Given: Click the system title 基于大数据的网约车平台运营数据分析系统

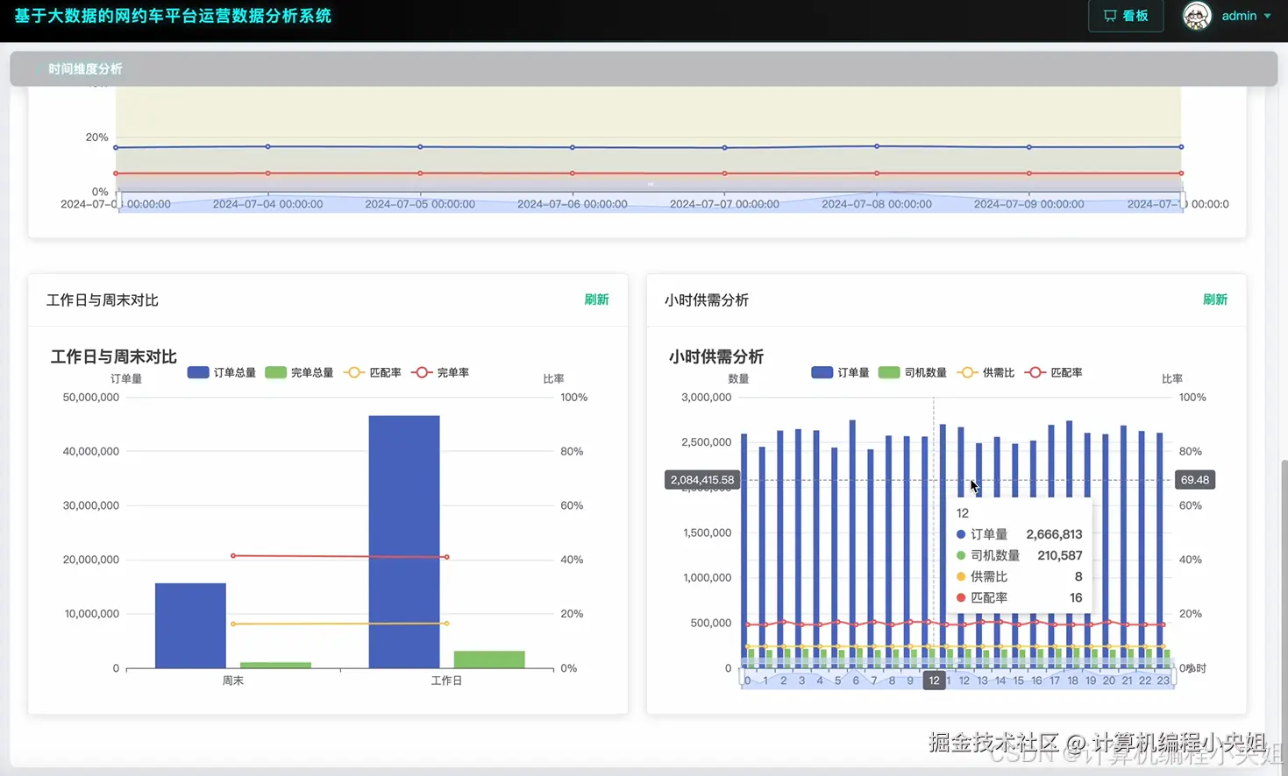Looking at the screenshot, I should coord(173,16).
